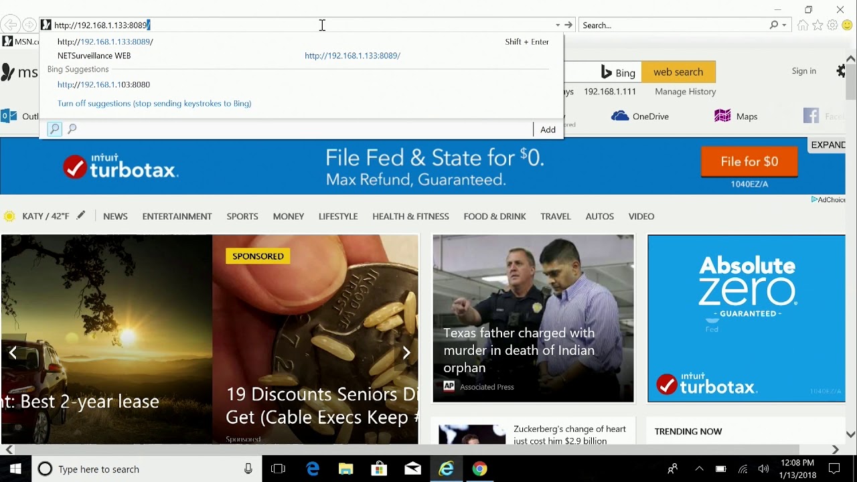Open the LIFESTYLE menu
857x482 pixels.
[x=338, y=216]
